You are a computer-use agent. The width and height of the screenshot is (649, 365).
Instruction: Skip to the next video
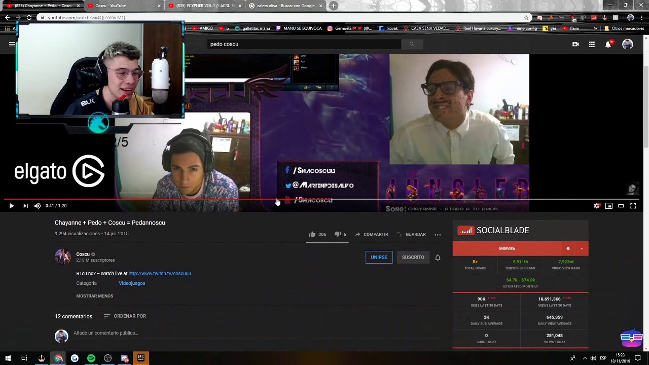pos(25,206)
